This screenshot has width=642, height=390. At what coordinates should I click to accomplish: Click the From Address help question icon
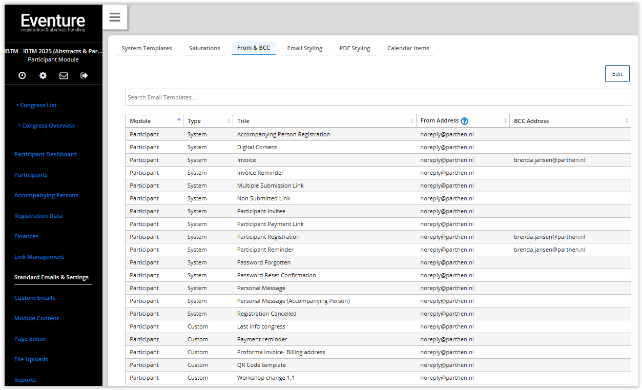click(464, 121)
